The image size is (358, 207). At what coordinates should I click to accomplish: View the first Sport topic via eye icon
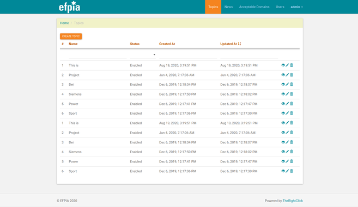pyautogui.click(x=283, y=113)
